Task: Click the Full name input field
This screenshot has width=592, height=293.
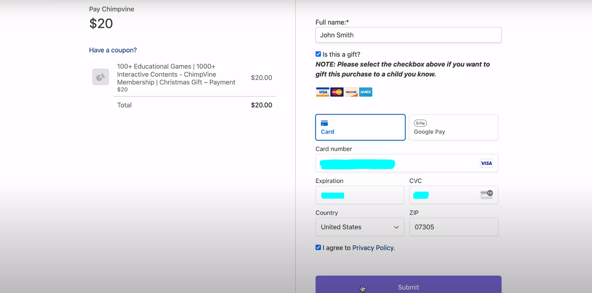Action: (408, 35)
